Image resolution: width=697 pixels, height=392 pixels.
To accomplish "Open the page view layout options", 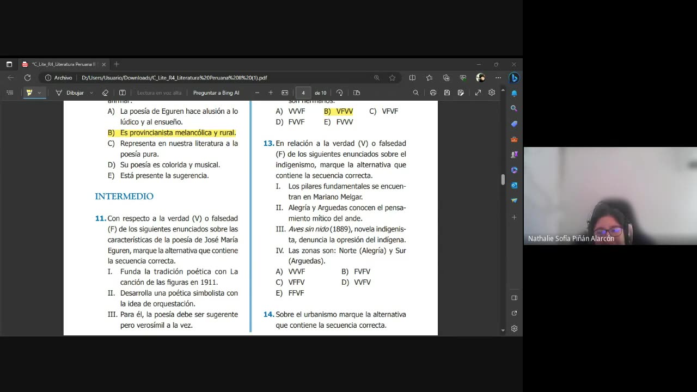I will tap(357, 93).
